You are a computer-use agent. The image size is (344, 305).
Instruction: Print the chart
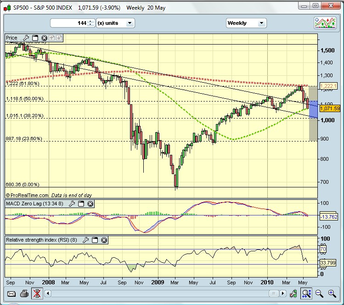click(24, 294)
